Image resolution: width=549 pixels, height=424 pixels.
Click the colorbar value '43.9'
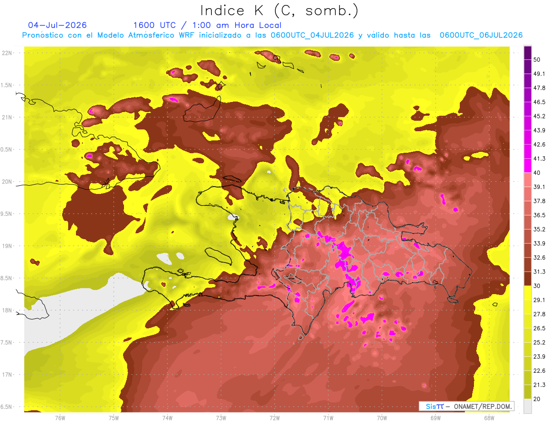coord(539,130)
